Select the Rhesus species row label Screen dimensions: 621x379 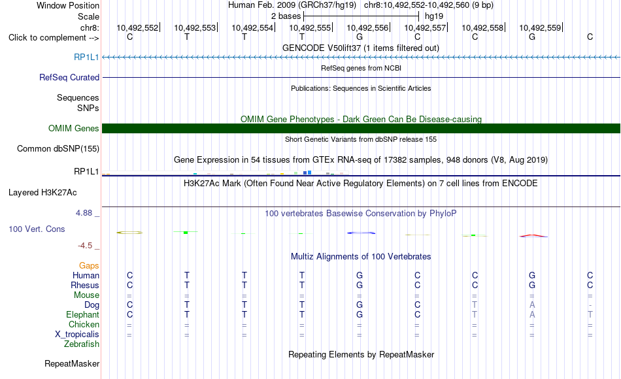(x=85, y=285)
